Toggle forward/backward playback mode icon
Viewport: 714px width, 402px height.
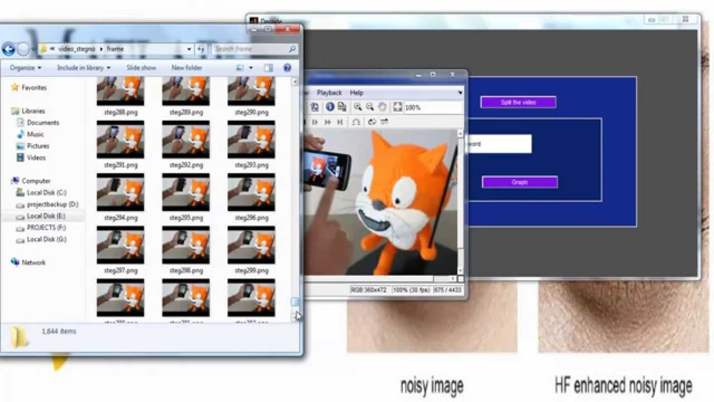click(x=384, y=122)
